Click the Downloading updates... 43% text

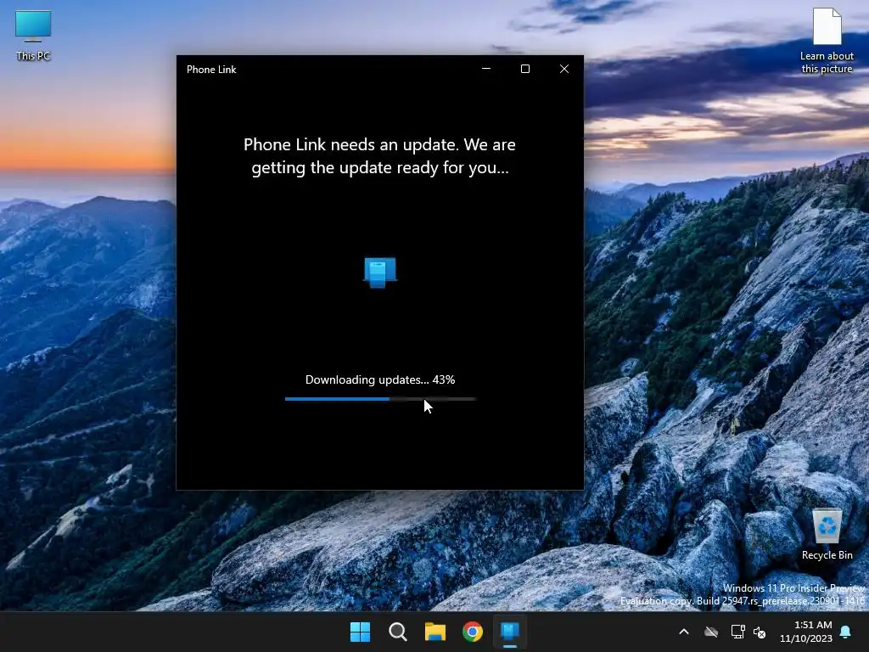(380, 379)
